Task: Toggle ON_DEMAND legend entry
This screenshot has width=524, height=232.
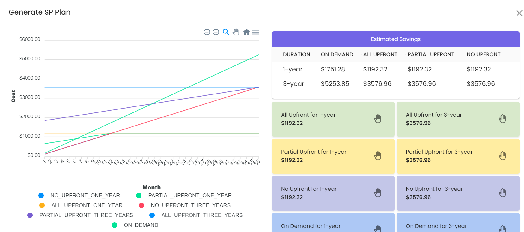Action: click(135, 225)
